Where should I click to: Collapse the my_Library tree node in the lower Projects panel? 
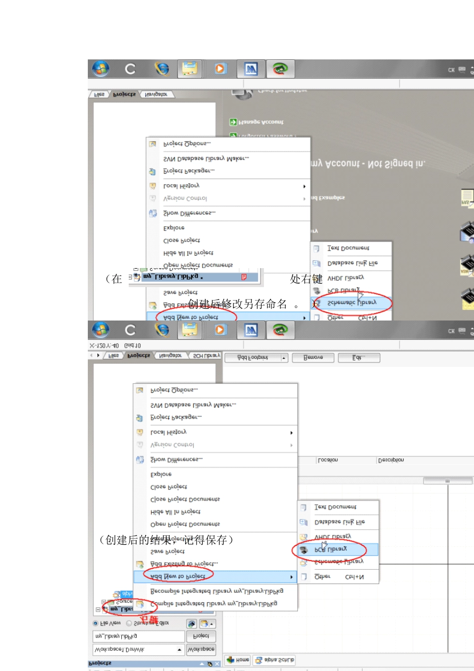pyautogui.click(x=98, y=610)
